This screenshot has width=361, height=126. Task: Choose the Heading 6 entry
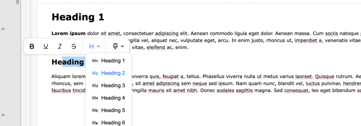tap(113, 123)
